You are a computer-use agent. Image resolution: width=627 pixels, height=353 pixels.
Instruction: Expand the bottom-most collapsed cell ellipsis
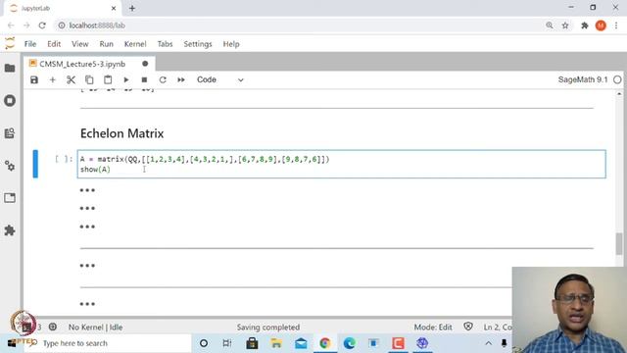point(87,304)
